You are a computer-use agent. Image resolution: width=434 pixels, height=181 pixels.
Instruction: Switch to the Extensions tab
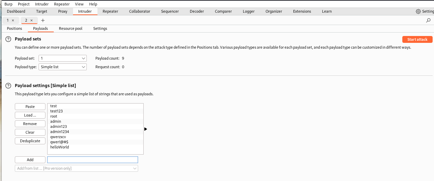302,11
